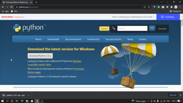Image resolution: width=183 pixels, height=103 pixels.
Task: Open the Documentation menu item
Action: click(x=73, y=39)
